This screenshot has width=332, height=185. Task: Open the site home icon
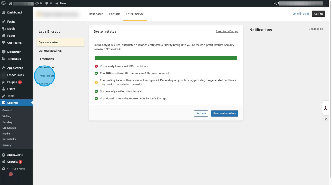pyautogui.click(x=10, y=3)
